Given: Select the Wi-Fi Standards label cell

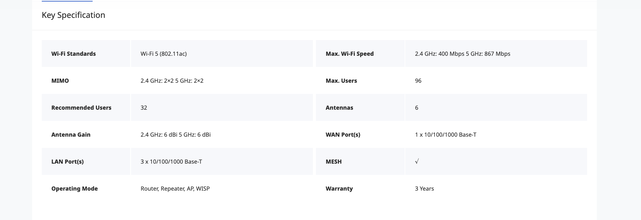Looking at the screenshot, I should click(74, 54).
